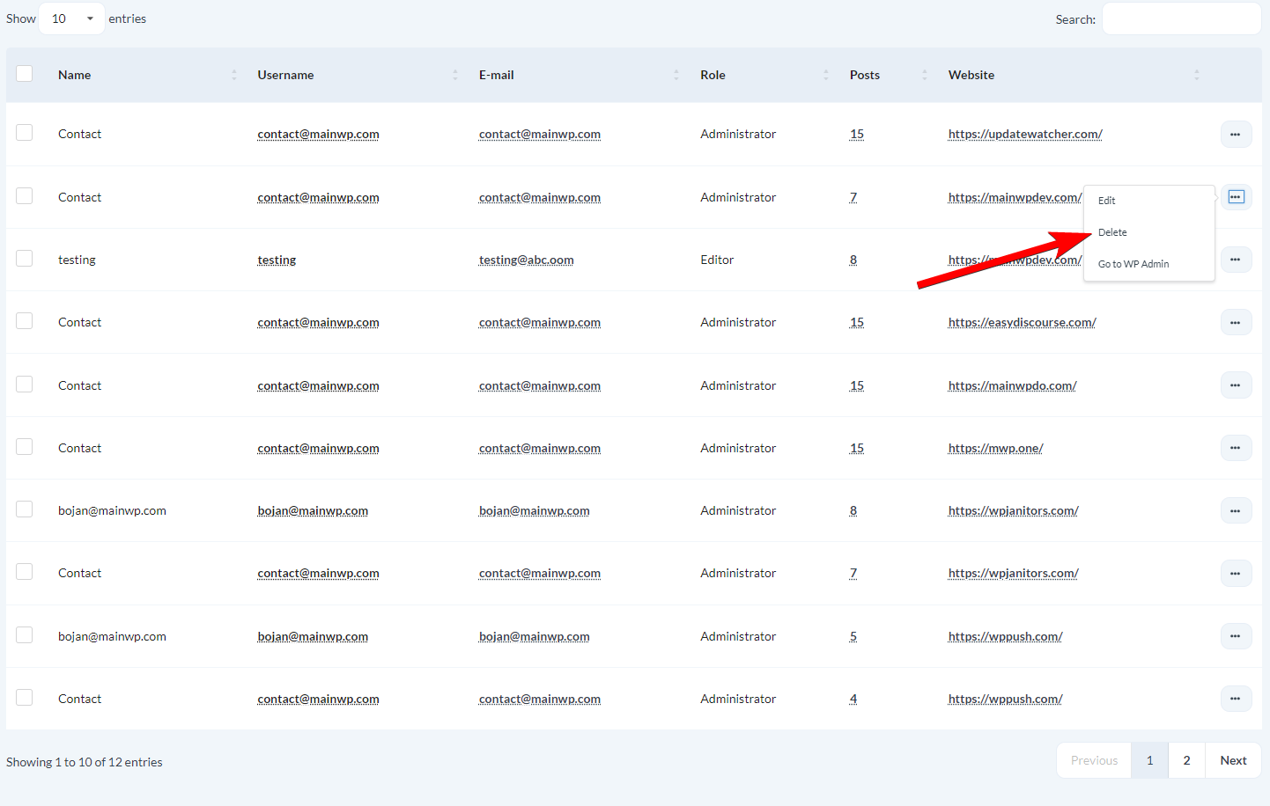Check the select-all checkbox in the table header

(24, 74)
